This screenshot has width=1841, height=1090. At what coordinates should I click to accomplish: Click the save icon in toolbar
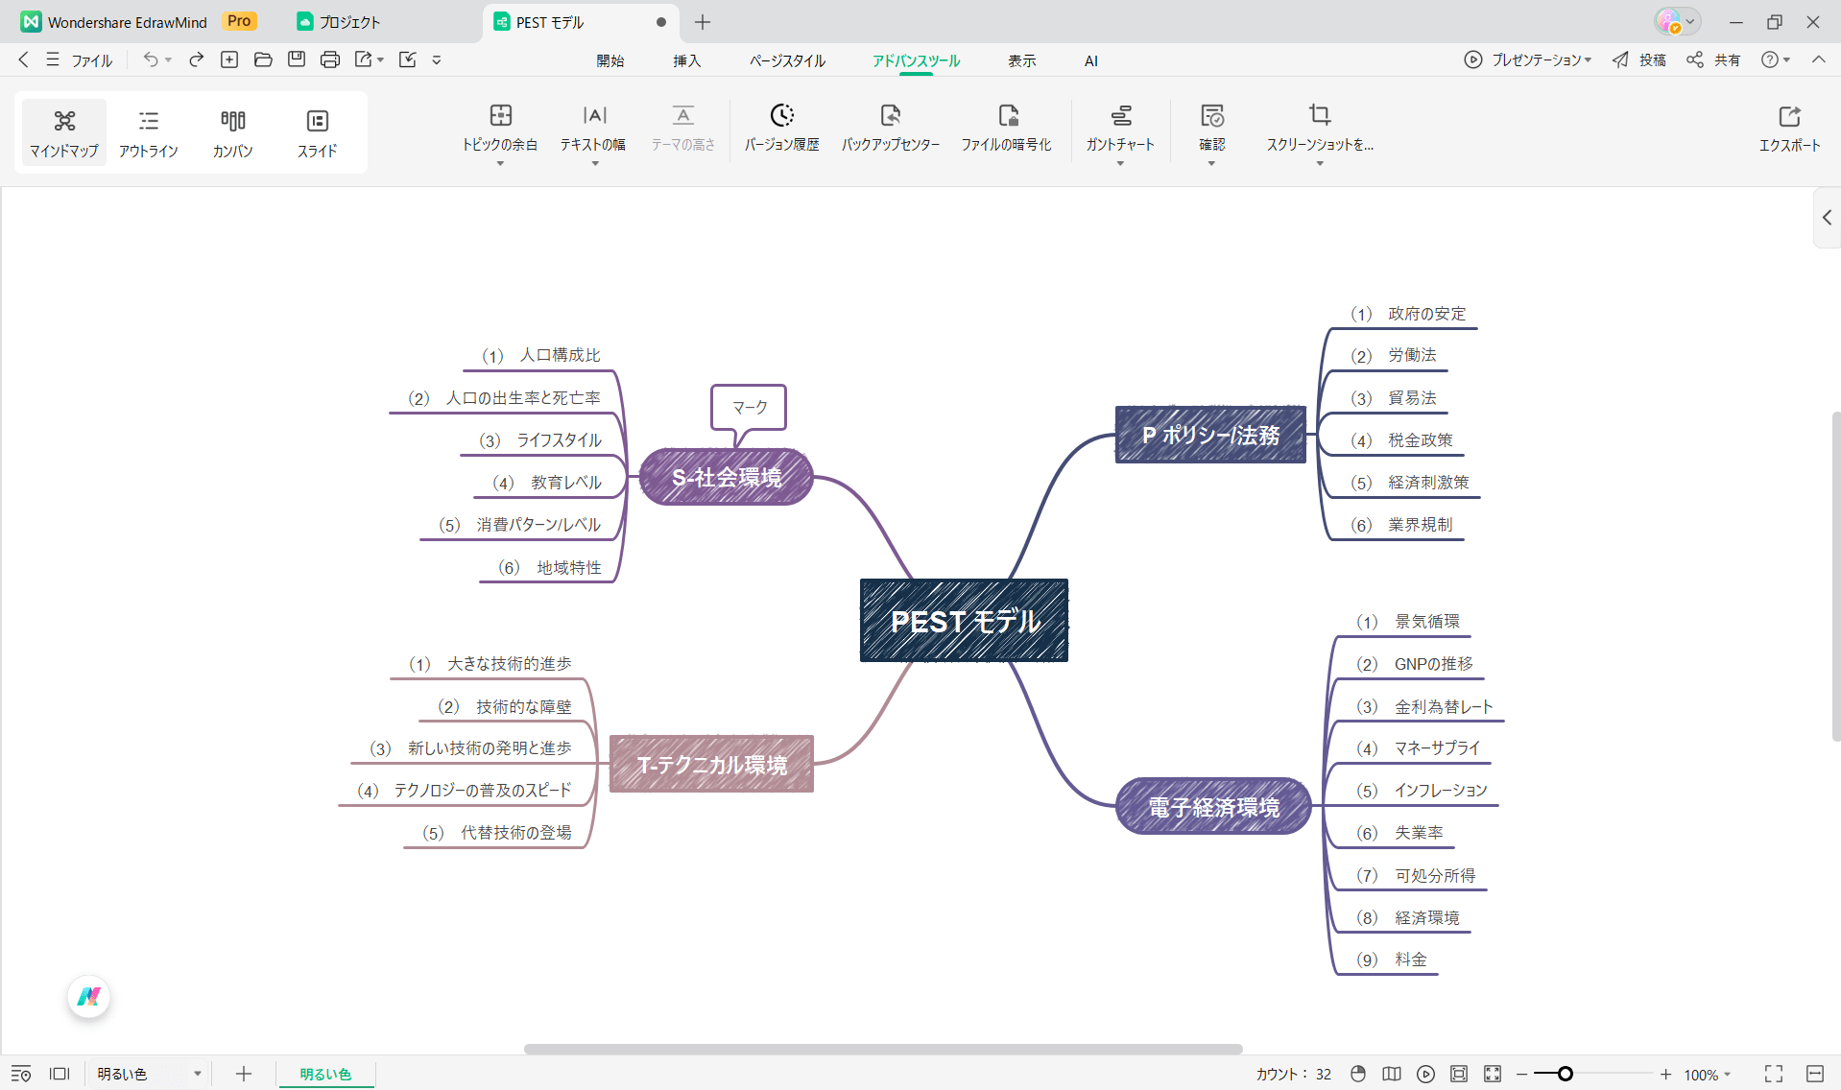pyautogui.click(x=297, y=59)
